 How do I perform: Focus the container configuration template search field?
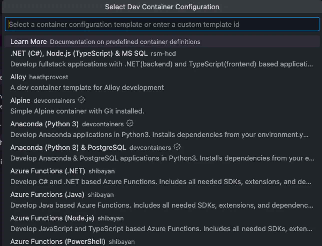(x=161, y=24)
